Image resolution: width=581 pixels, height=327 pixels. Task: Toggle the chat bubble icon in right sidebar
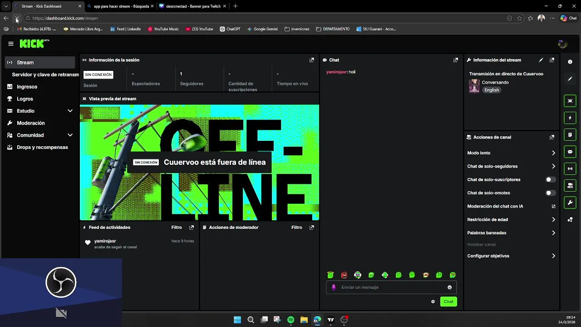pos(570,152)
